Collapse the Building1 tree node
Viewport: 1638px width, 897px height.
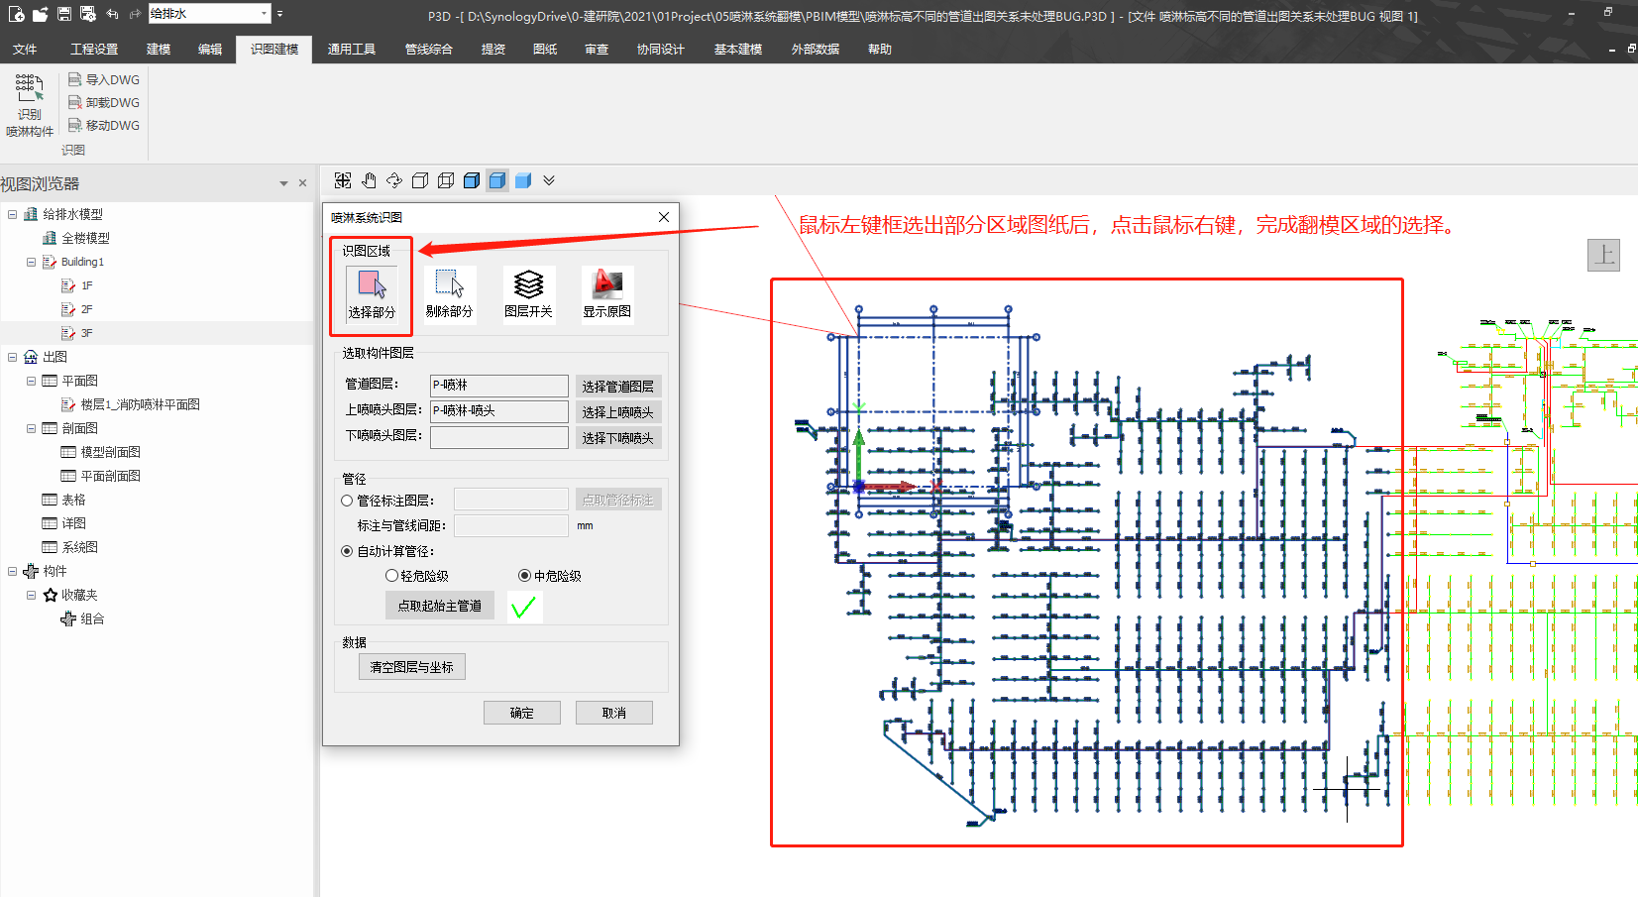[x=31, y=262]
